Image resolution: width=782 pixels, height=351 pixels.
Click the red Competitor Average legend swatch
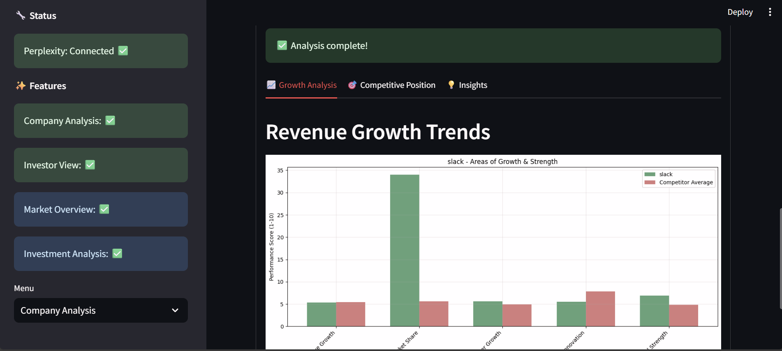650,182
